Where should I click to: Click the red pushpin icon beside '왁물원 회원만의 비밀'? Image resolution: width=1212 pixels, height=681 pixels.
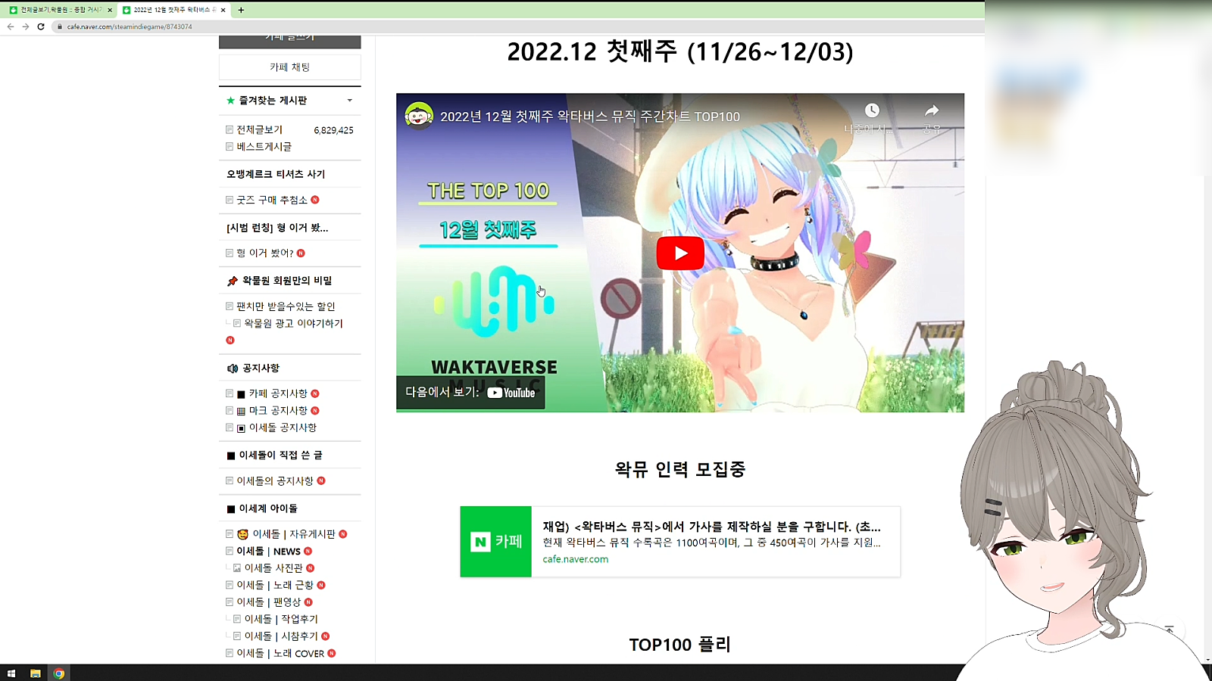coord(233,281)
